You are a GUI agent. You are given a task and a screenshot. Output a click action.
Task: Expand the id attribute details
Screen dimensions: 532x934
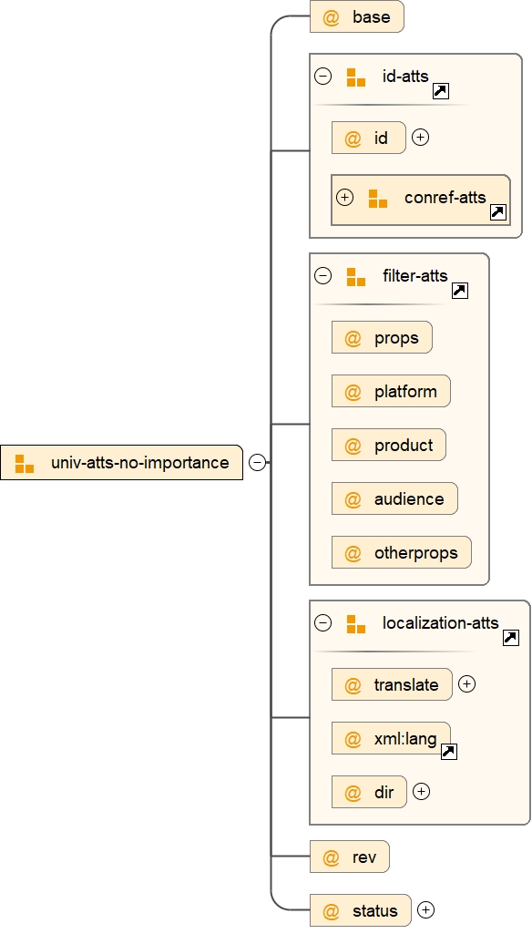click(421, 138)
